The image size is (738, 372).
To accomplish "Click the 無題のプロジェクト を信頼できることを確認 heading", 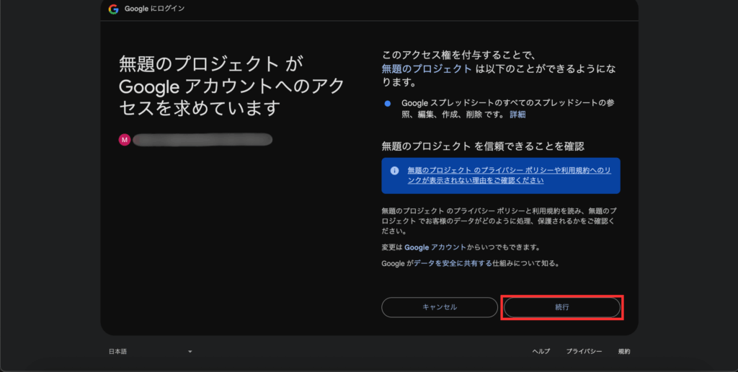I will point(482,146).
